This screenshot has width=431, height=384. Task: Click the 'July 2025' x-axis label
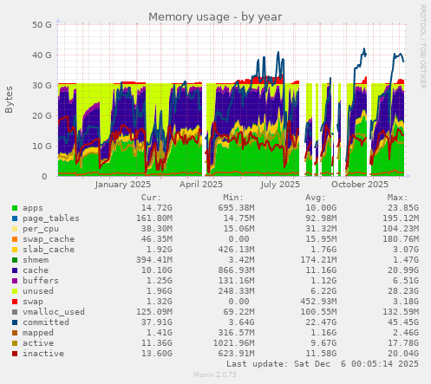280,185
